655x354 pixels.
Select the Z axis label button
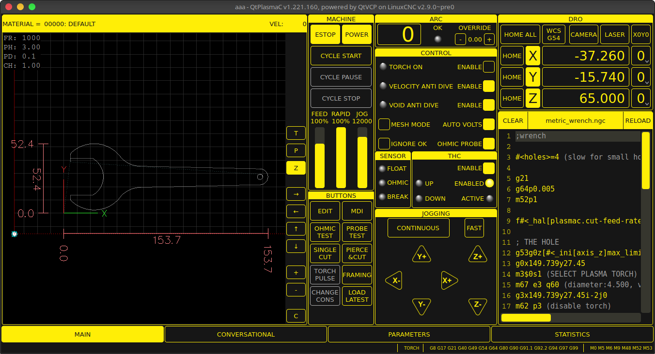click(x=533, y=99)
